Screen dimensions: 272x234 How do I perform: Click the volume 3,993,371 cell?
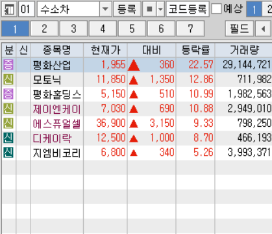tap(249, 153)
